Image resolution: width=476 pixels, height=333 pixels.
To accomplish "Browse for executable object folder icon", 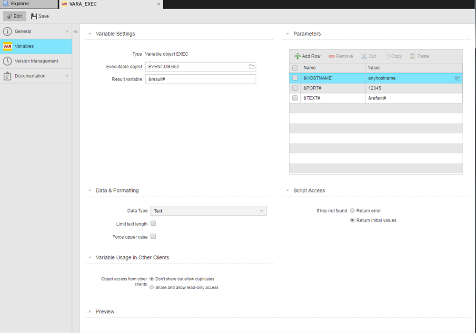I will point(252,67).
